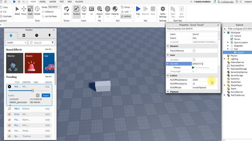Collapse the Asset section
Image resolution: width=252 pixels, height=141 pixels.
(x=168, y=55)
